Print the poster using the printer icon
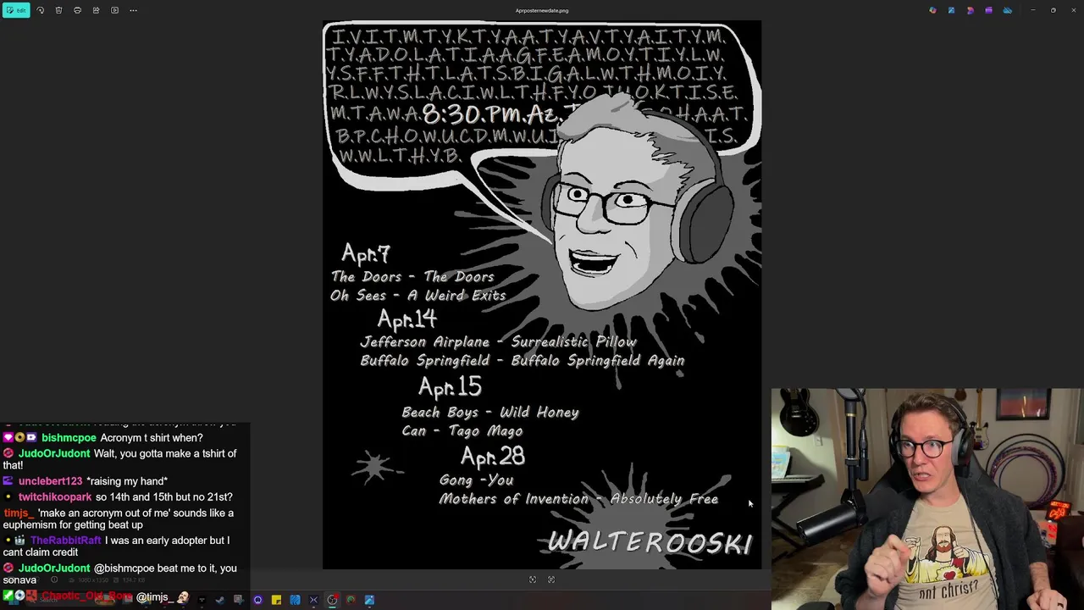This screenshot has width=1084, height=610. click(77, 10)
